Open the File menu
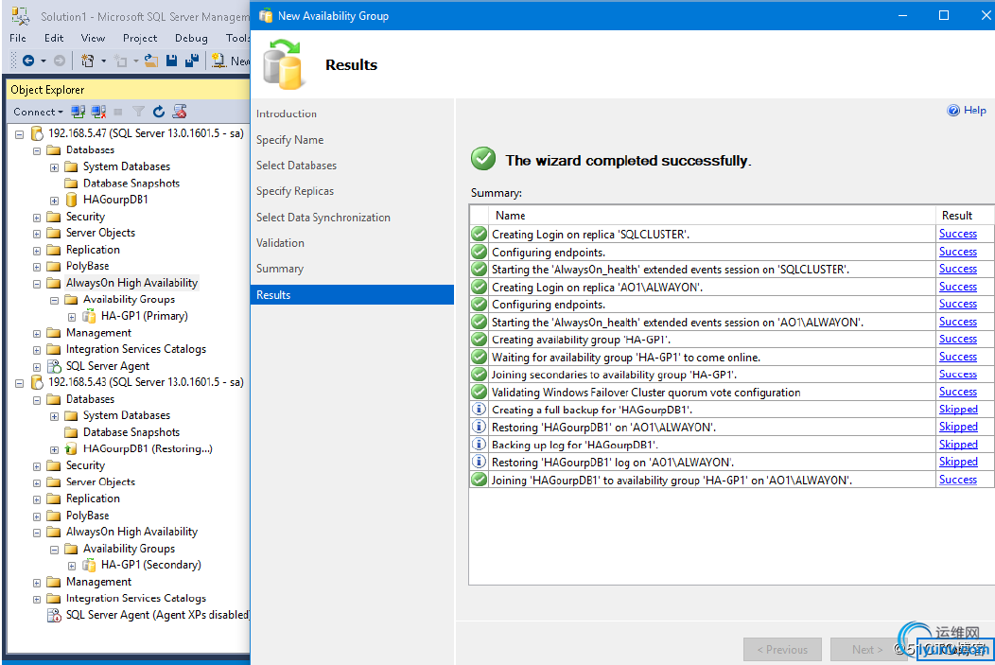 (x=18, y=38)
